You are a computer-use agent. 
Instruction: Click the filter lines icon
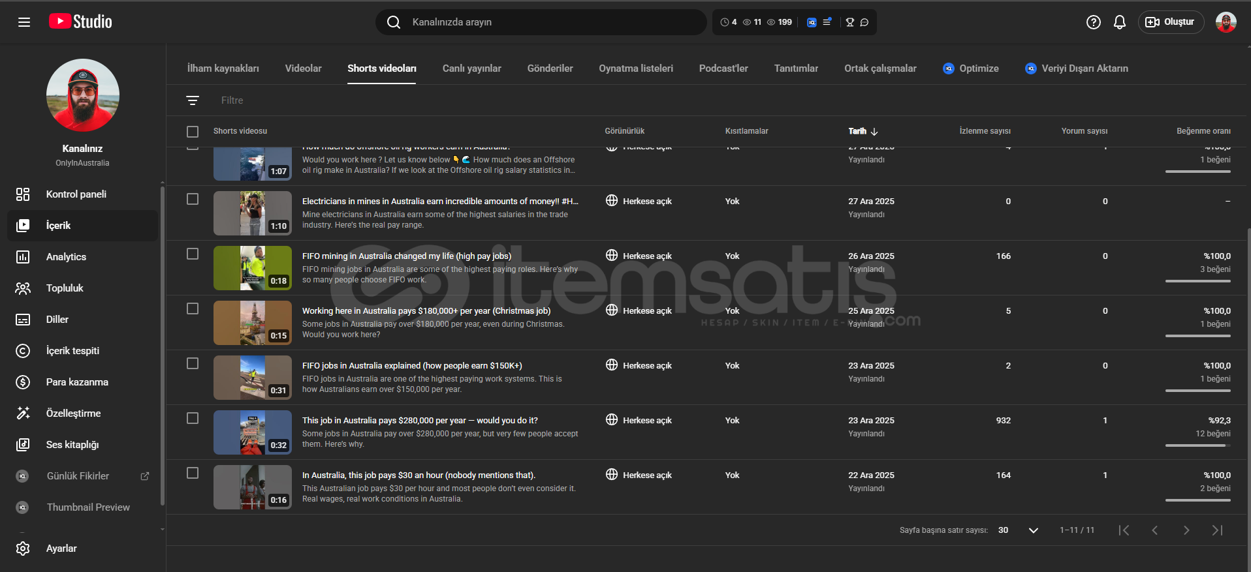click(193, 100)
